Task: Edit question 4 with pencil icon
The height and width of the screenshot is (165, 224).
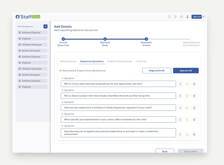Action: coord(187,120)
